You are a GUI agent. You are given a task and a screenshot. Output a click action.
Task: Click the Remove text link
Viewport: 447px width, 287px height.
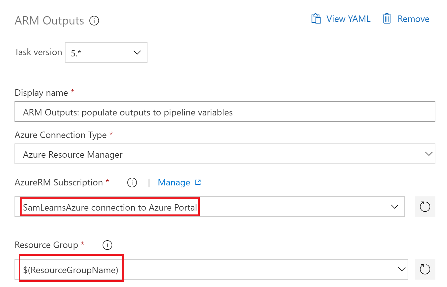point(413,19)
